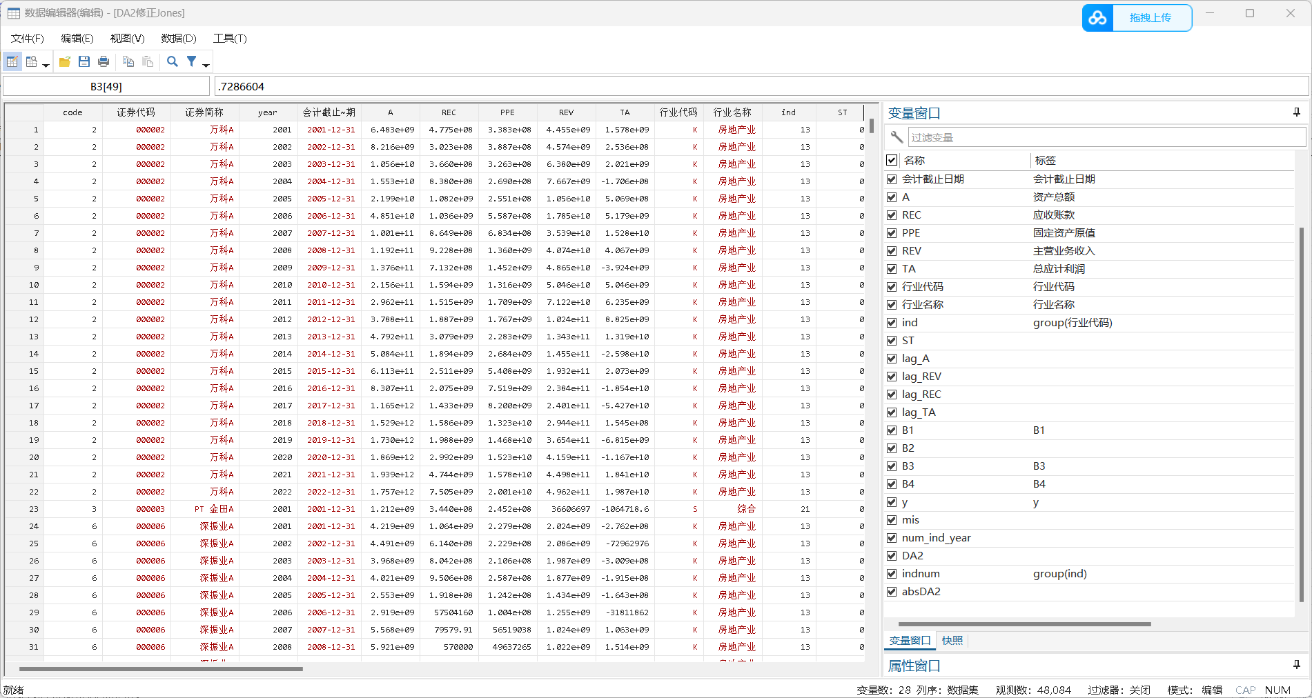Screen dimensions: 1312x698
Task: Open the 文件(F) menu
Action: (28, 39)
